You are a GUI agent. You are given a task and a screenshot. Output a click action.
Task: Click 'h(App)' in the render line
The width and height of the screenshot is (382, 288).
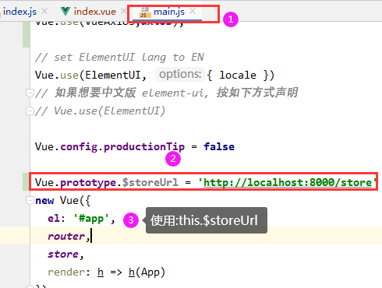(147, 272)
